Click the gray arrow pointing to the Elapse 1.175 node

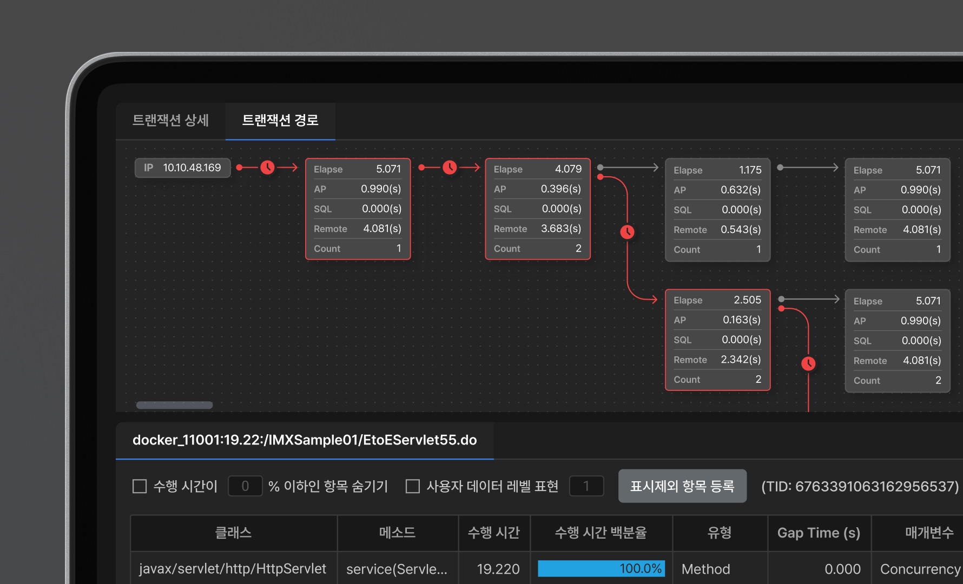(654, 168)
